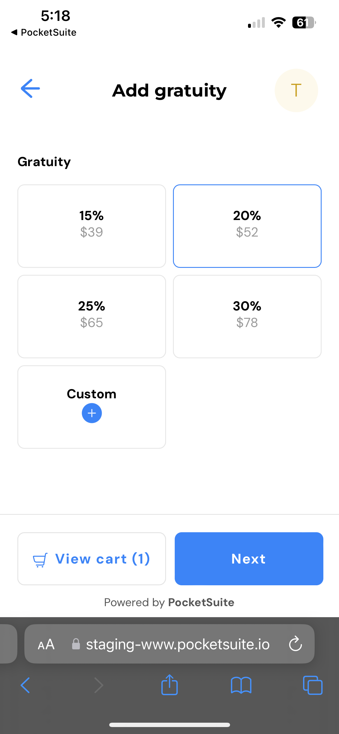Tap the Safari forward chevron
The image size is (339, 734).
[99, 685]
